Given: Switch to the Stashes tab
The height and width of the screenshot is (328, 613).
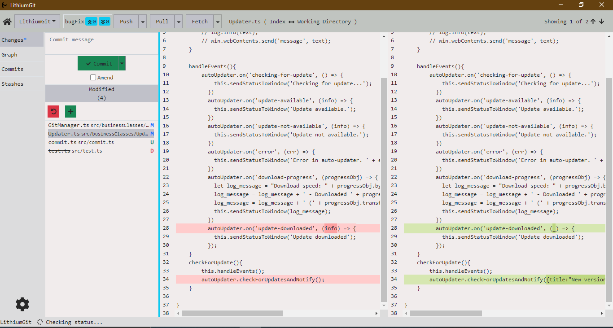Looking at the screenshot, I should [x=13, y=84].
